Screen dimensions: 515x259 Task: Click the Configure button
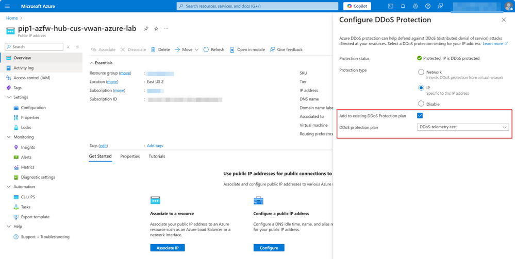[x=269, y=248]
